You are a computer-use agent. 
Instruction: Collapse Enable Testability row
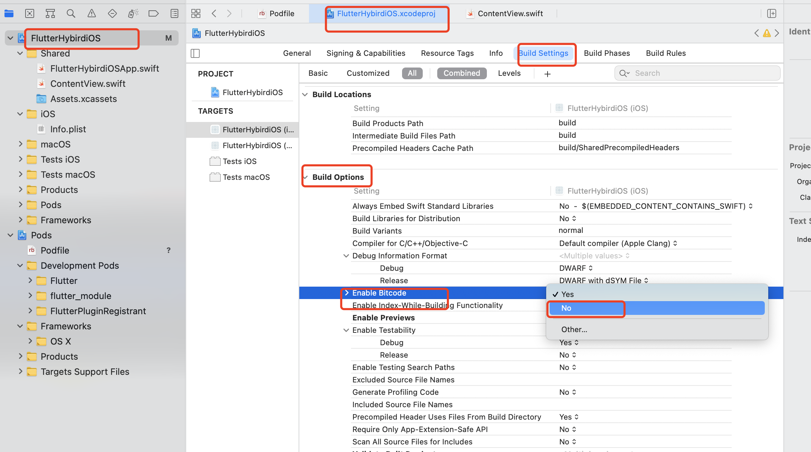coord(346,330)
